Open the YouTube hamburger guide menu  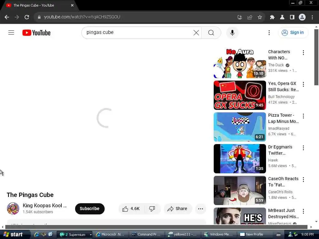pyautogui.click(x=11, y=32)
